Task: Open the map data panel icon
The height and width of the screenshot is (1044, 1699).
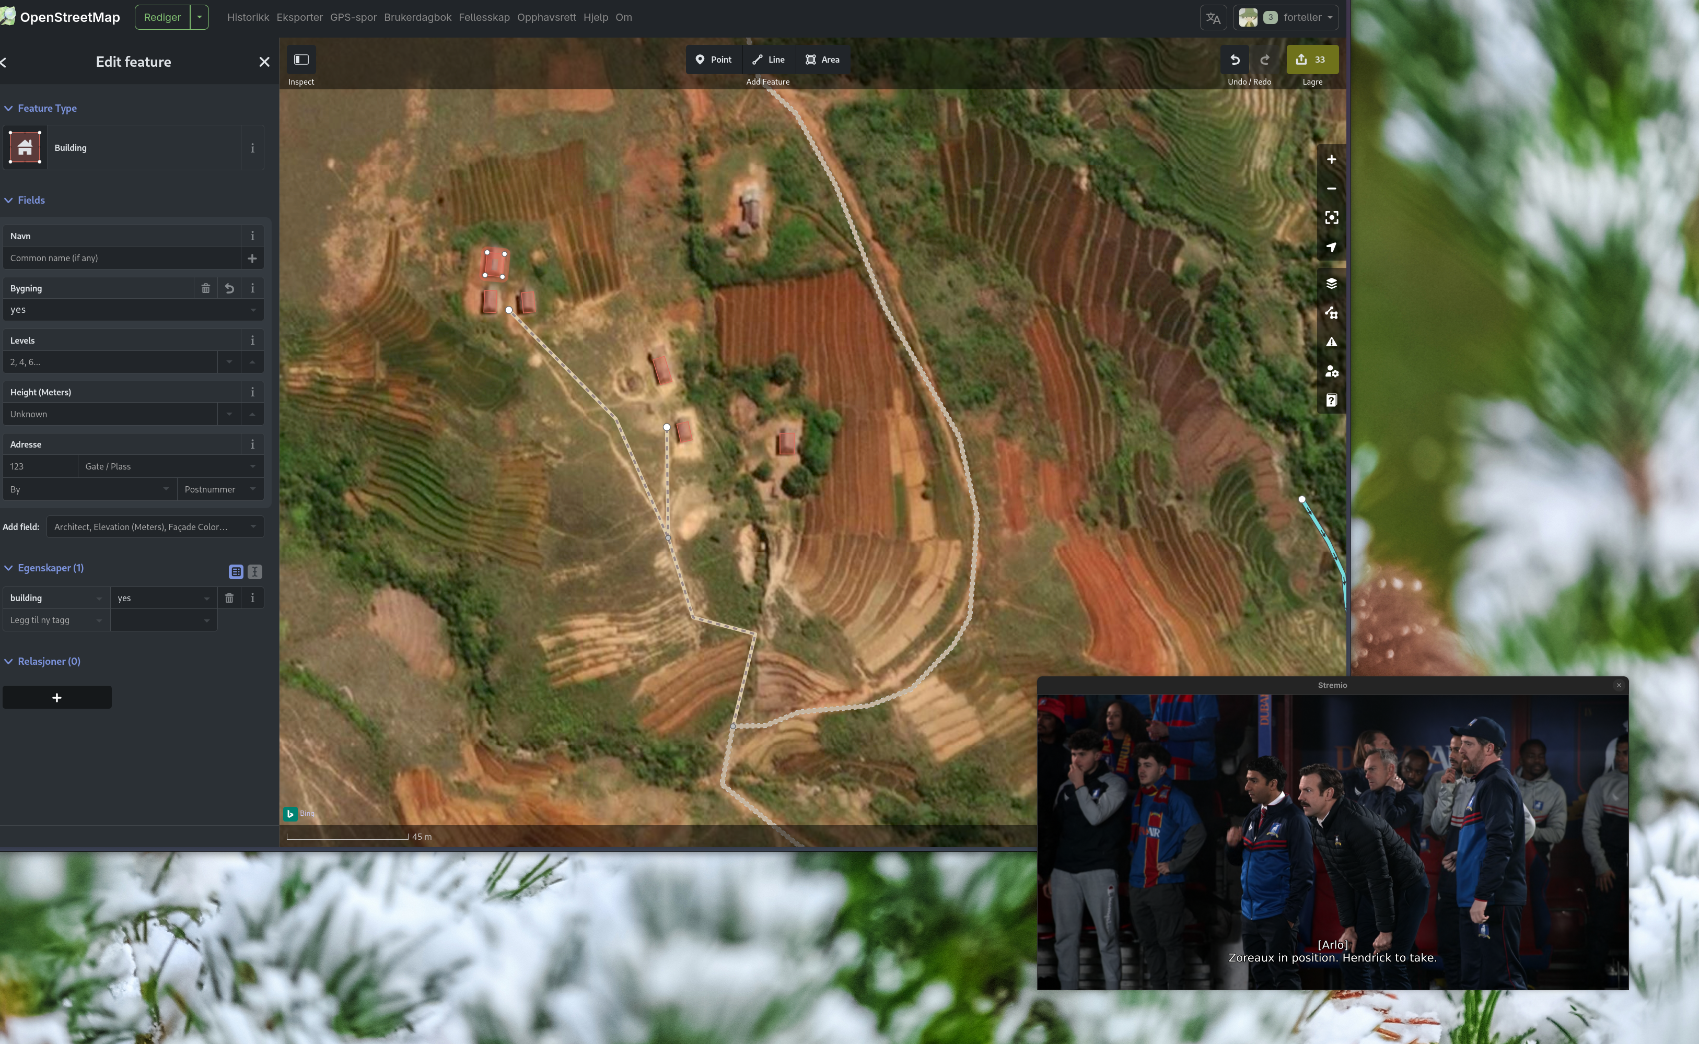Action: (1331, 313)
